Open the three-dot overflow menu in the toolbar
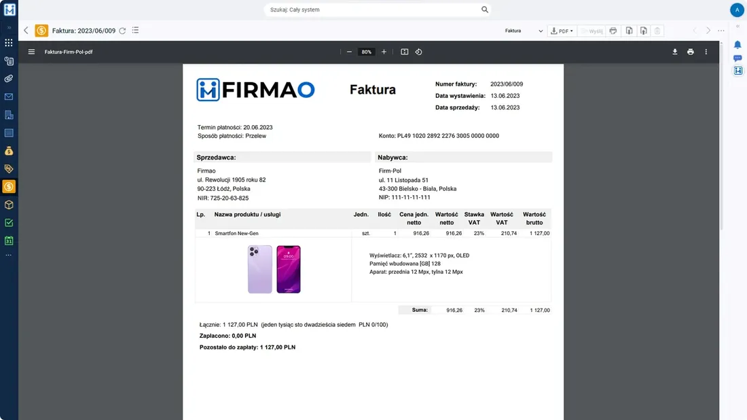This screenshot has width=747, height=420. point(721,31)
